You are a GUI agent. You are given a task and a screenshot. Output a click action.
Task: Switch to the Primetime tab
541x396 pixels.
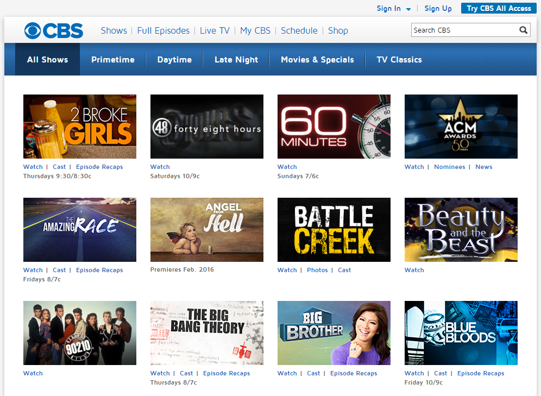pos(113,59)
